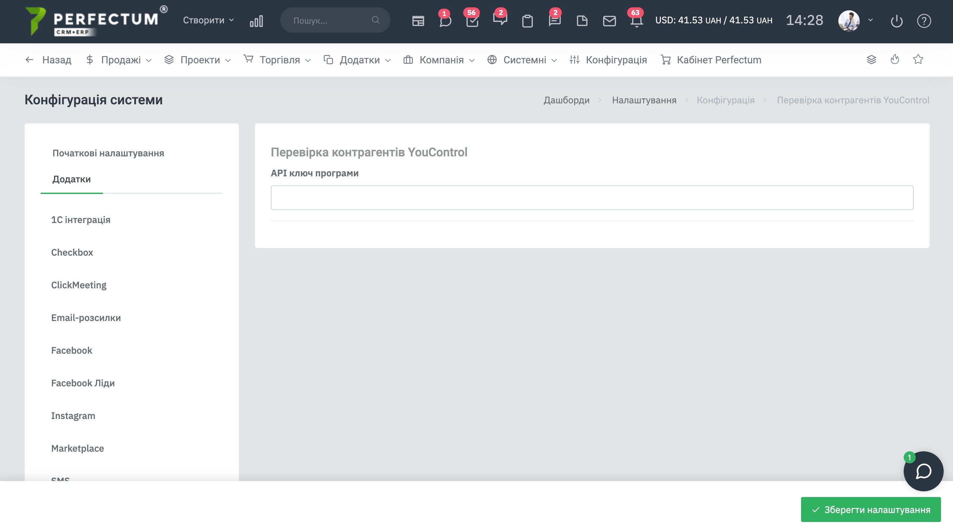Click the USD exchange rate text
953x532 pixels.
714,20
